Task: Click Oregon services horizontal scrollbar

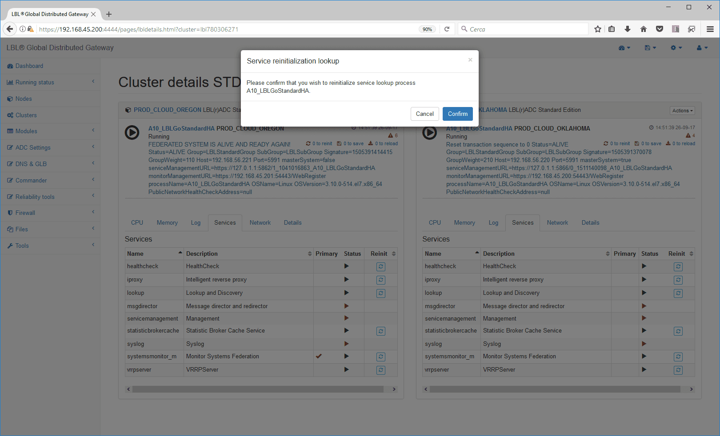Action: (258, 389)
